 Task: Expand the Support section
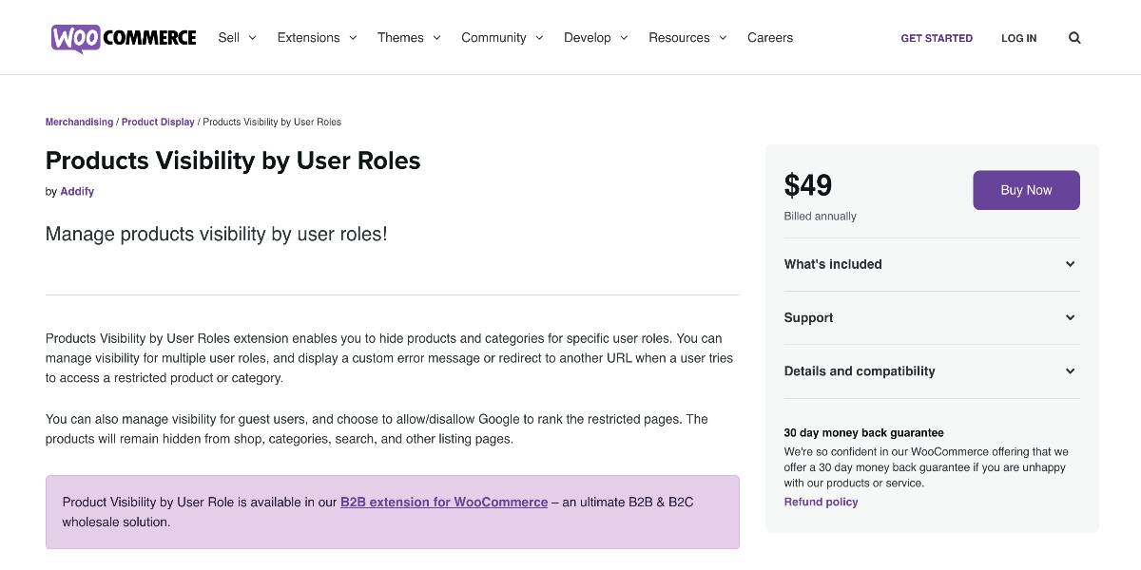click(x=932, y=317)
